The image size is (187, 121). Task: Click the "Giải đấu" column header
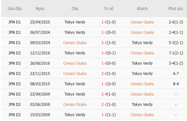pyautogui.click(x=14, y=9)
